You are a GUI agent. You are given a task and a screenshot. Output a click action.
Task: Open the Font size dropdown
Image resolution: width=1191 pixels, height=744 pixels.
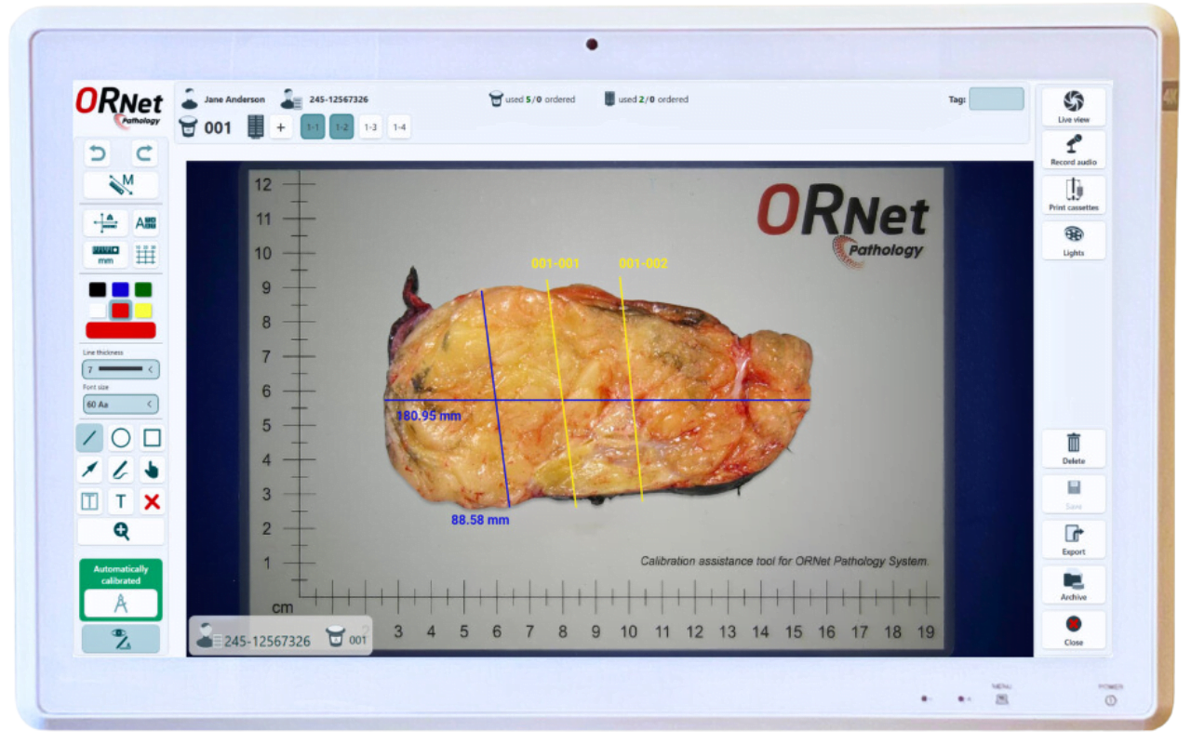[120, 404]
